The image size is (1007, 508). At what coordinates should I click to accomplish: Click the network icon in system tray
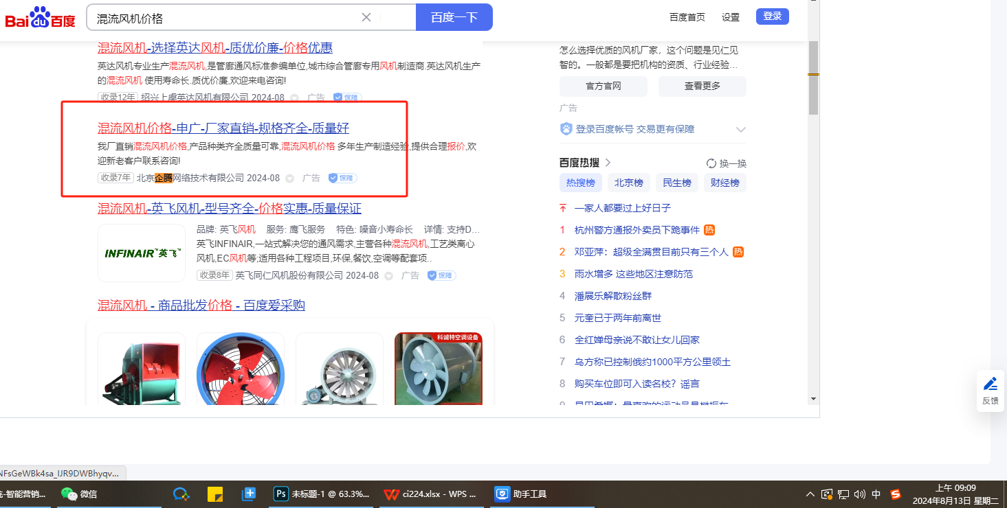pyautogui.click(x=843, y=494)
